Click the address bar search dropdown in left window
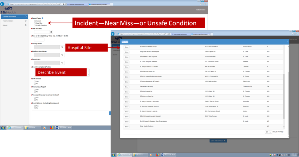Image resolution: width=299 pixels, height=157 pixels. pyautogui.click(x=61, y=4)
